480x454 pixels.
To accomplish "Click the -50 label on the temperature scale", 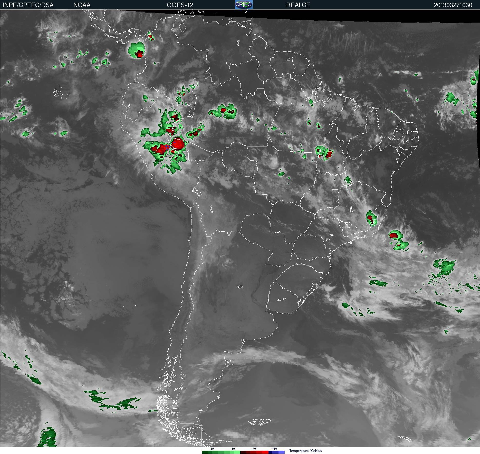I will tap(212, 449).
